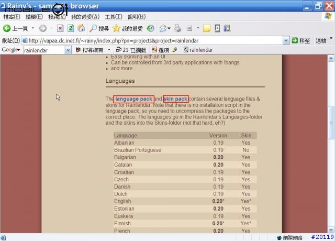The height and width of the screenshot is (241, 335).
Task: Click the greyed Forward arrow button
Action: [43, 28]
